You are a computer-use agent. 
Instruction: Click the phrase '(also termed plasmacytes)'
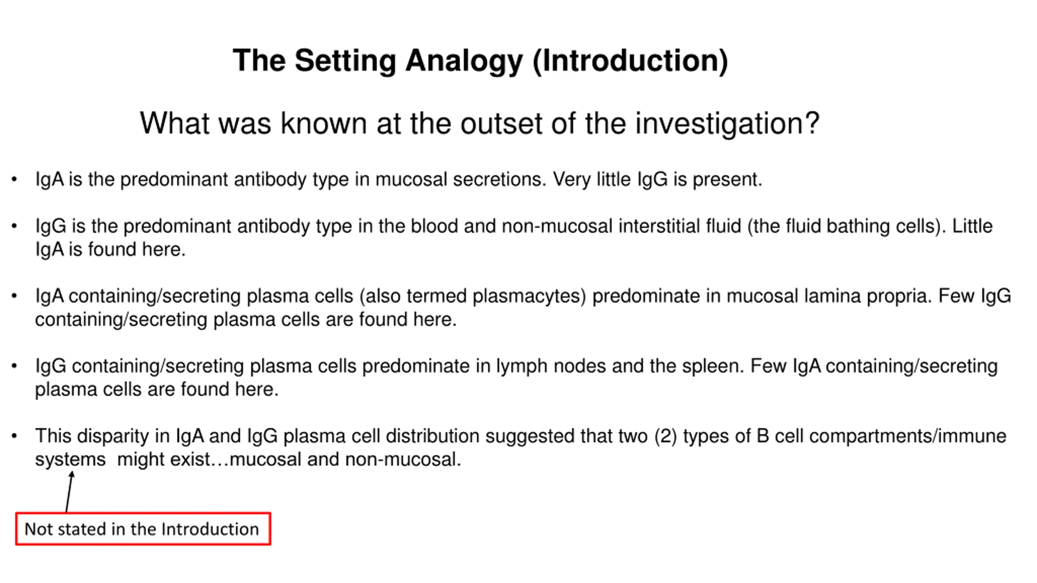point(473,296)
